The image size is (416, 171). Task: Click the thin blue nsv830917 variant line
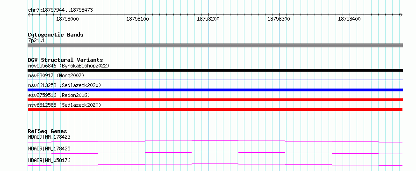pyautogui.click(x=215, y=80)
